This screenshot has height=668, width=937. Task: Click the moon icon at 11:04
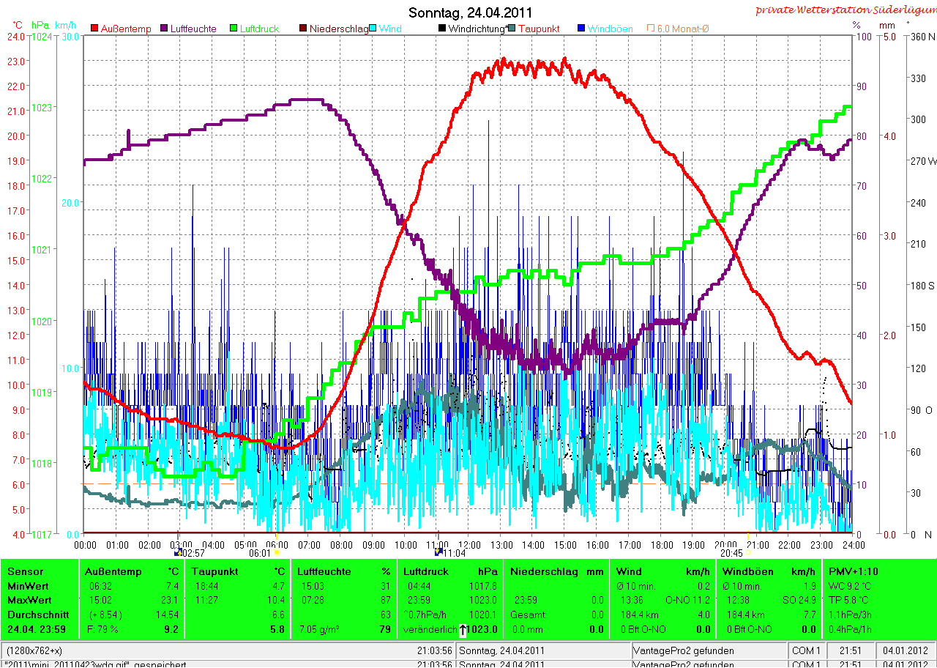(x=438, y=553)
